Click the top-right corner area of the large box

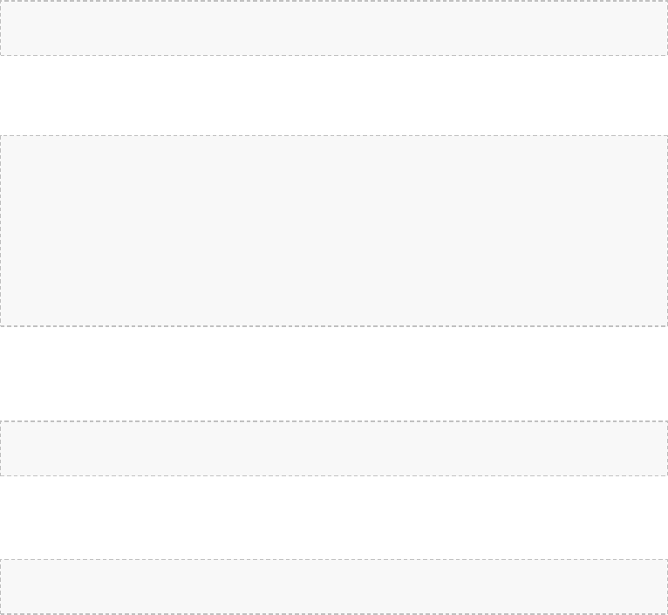[652, 150]
